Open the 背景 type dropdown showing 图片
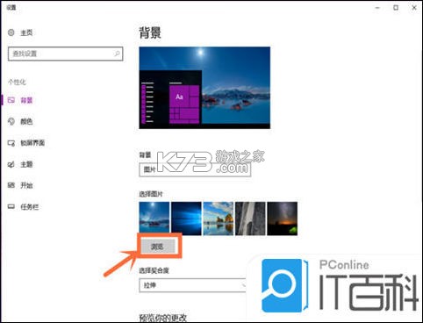423x323 pixels. (x=195, y=169)
